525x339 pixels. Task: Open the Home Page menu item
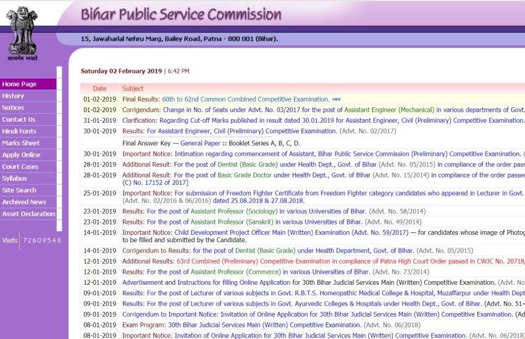19,84
